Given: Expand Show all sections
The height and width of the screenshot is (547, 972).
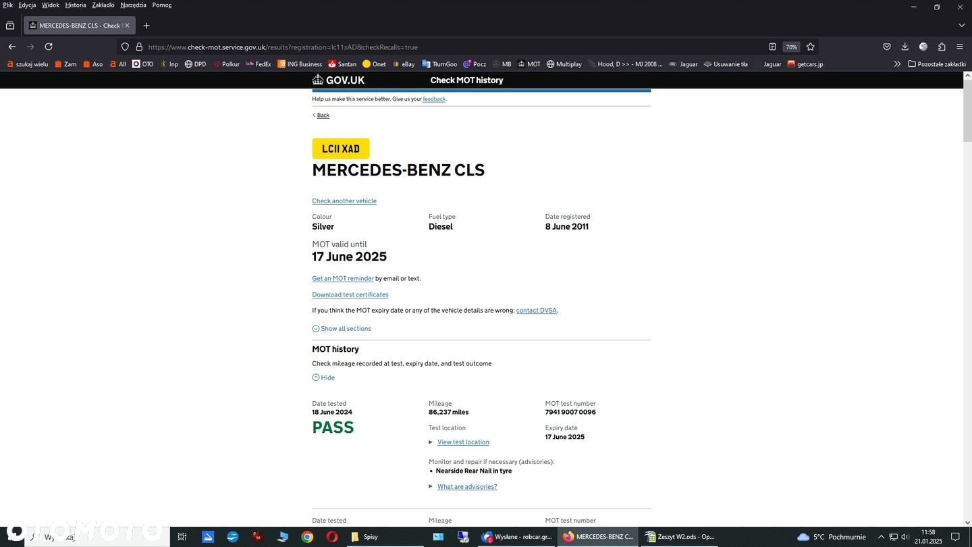Looking at the screenshot, I should coord(342,329).
